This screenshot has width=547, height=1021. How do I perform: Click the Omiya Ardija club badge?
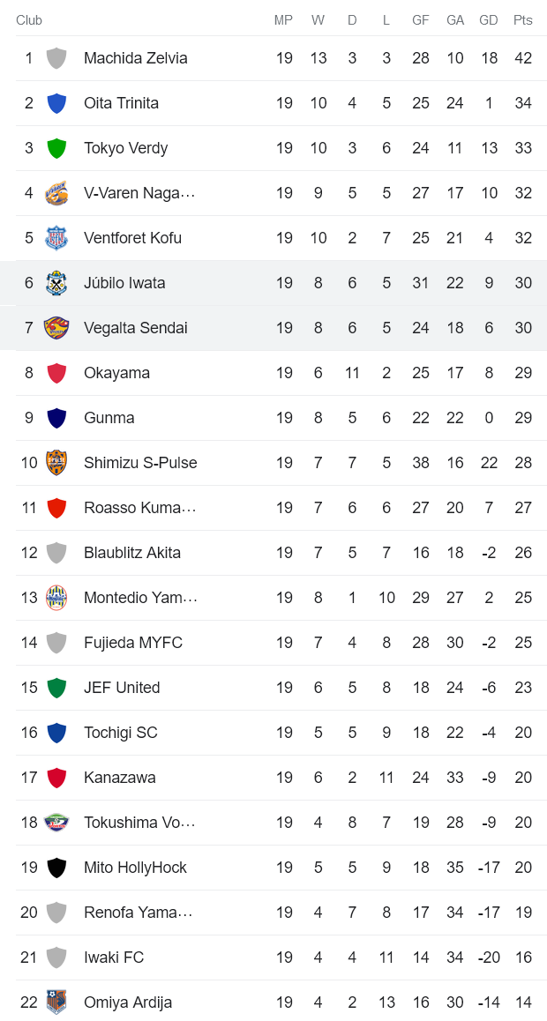click(56, 1002)
